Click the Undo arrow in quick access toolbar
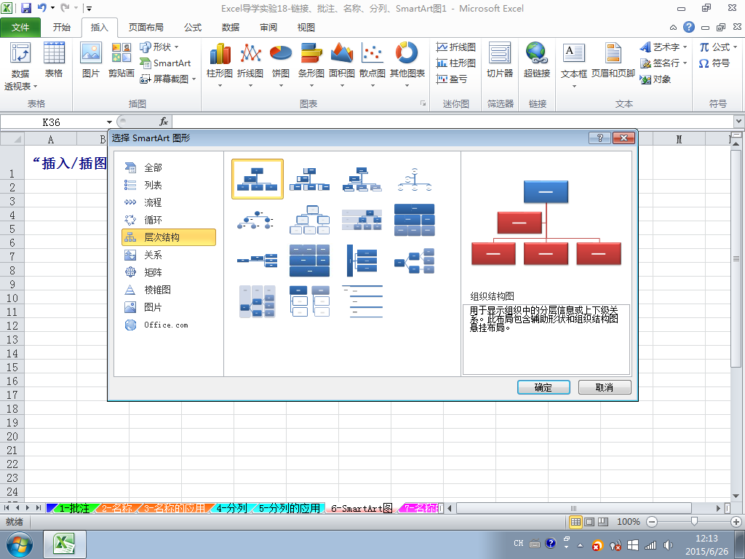Screen dimensions: 745x559 41,8
